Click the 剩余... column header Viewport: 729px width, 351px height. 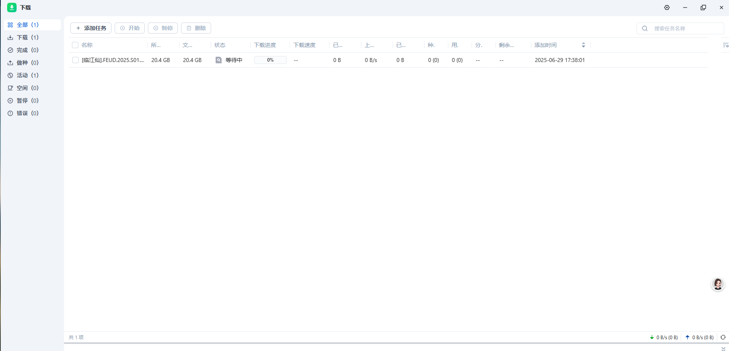coord(506,45)
